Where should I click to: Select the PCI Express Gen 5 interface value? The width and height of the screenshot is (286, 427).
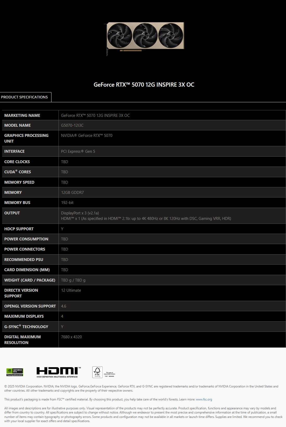[78, 151]
